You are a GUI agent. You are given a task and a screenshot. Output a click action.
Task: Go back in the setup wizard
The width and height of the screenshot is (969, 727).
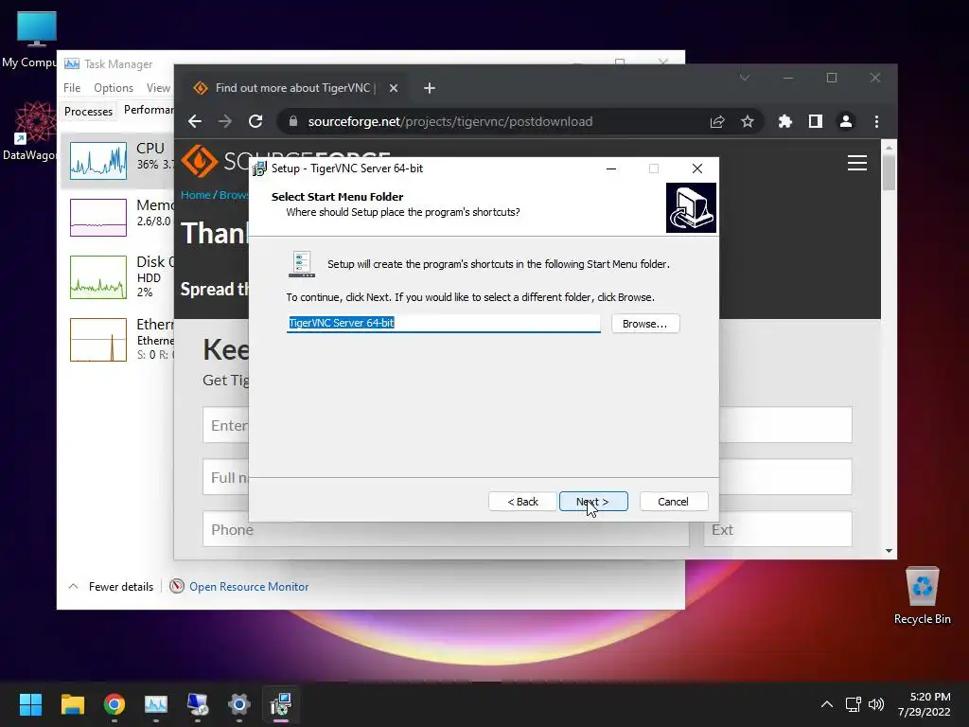522,502
